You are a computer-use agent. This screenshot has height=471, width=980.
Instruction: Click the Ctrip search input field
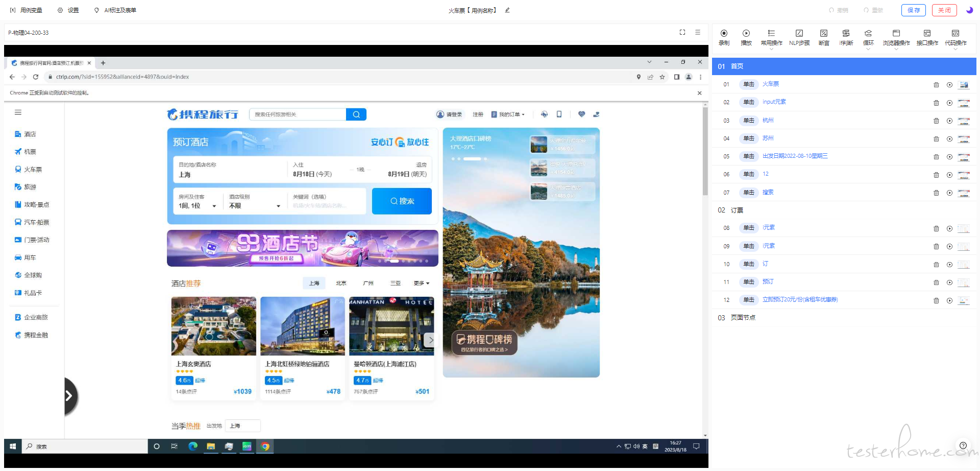coord(298,114)
